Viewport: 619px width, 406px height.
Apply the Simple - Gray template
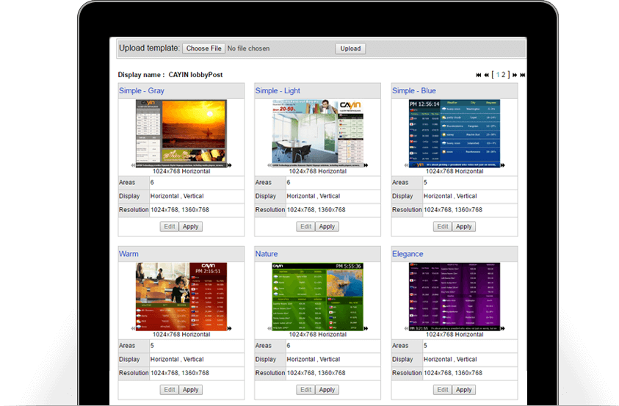[x=191, y=227]
